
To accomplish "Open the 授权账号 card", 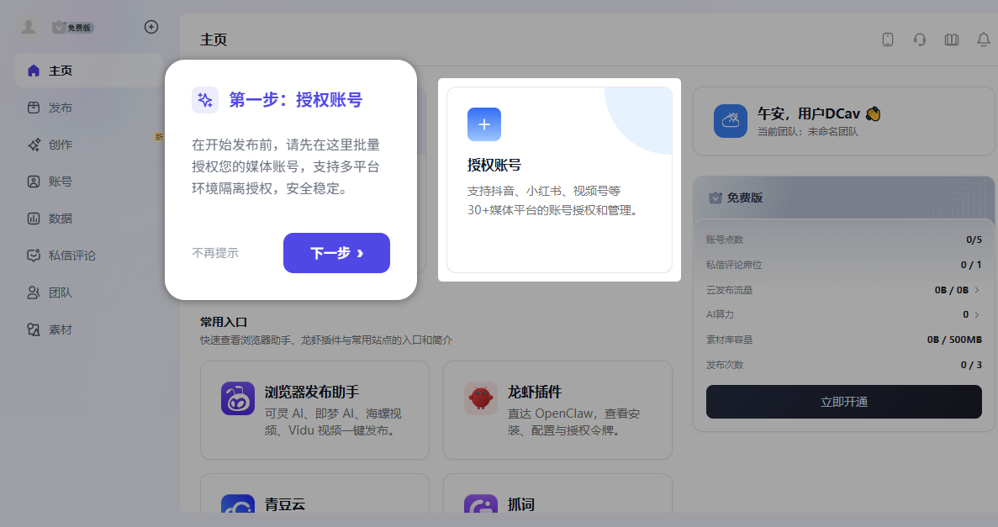I will point(559,180).
